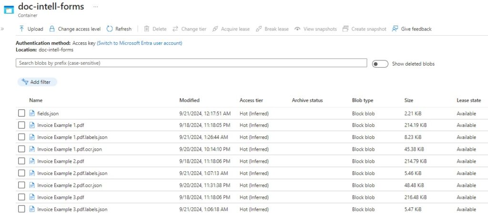The image size is (488, 214).
Task: Expand the collapsed side menu chevron
Action: click(2, 29)
